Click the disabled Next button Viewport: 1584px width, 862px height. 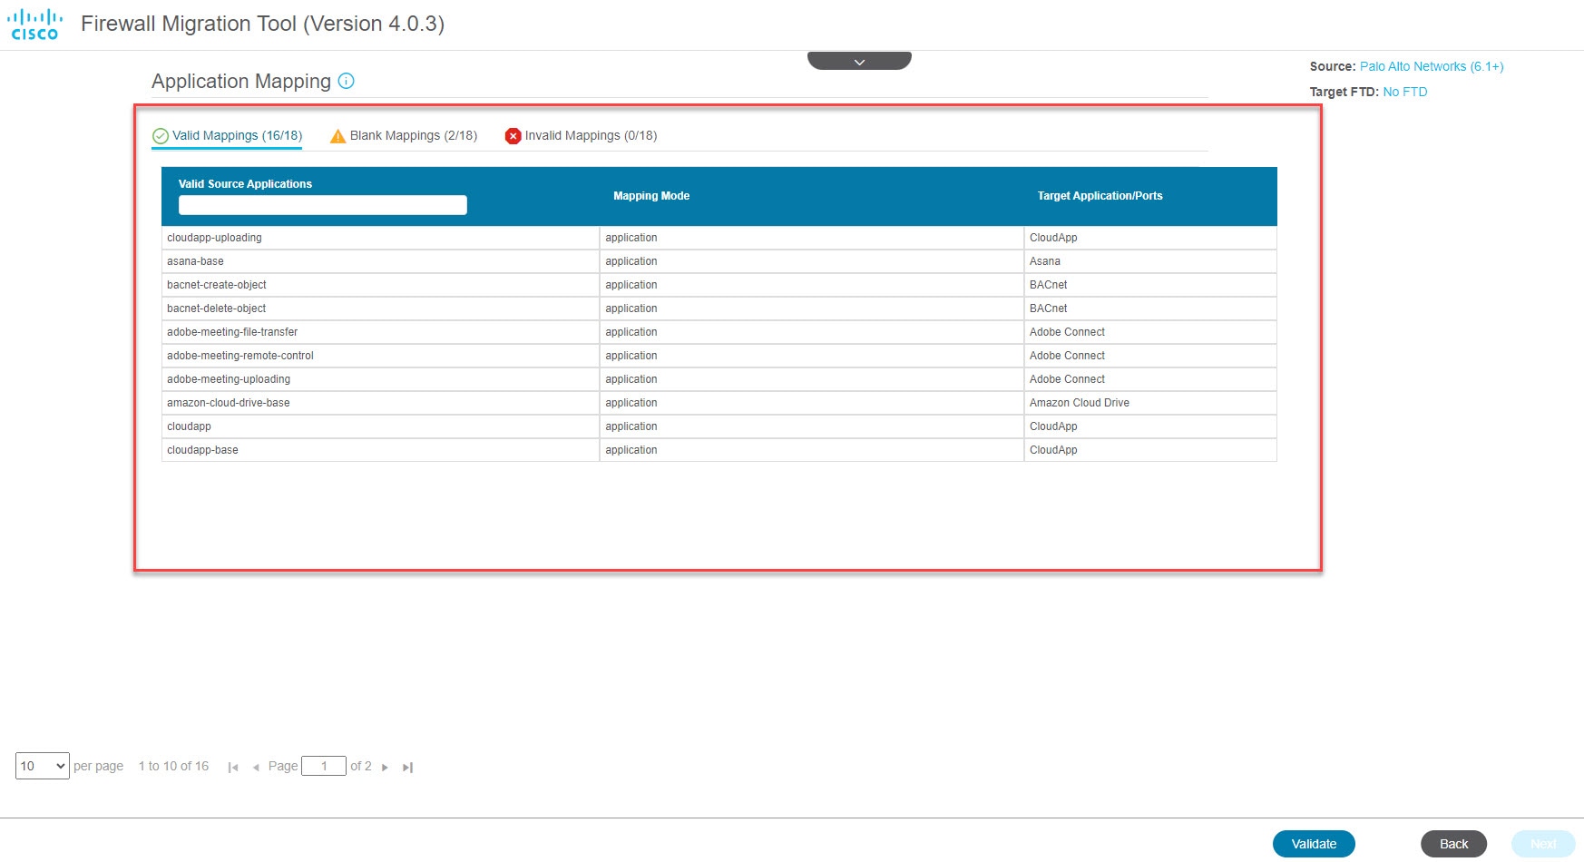(x=1543, y=844)
